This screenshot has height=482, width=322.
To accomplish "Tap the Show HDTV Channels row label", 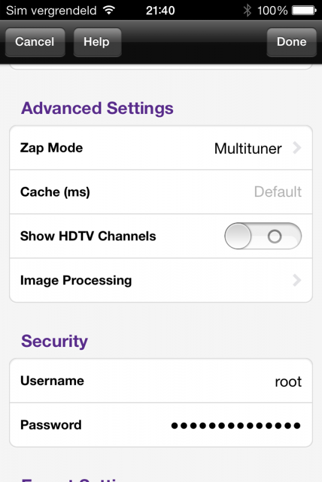I will tap(88, 236).
